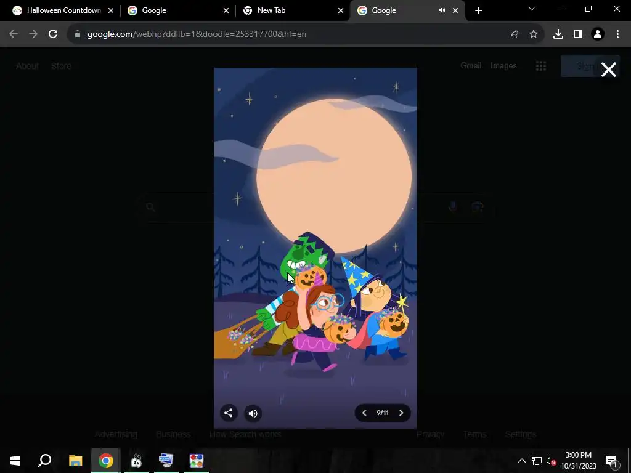Viewport: 631px width, 473px height.
Task: Open a new browser tab with plus
Action: pyautogui.click(x=478, y=10)
